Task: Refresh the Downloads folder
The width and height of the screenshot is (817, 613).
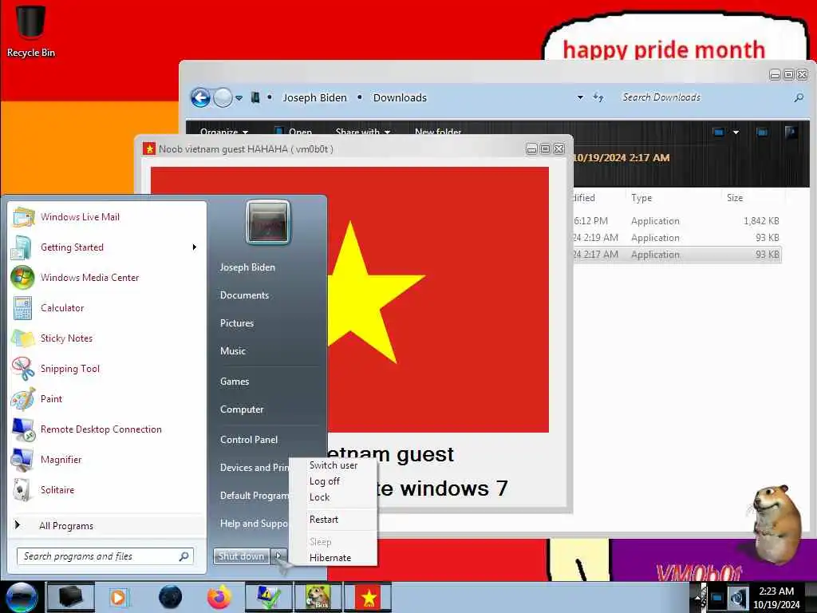Action: coord(598,97)
